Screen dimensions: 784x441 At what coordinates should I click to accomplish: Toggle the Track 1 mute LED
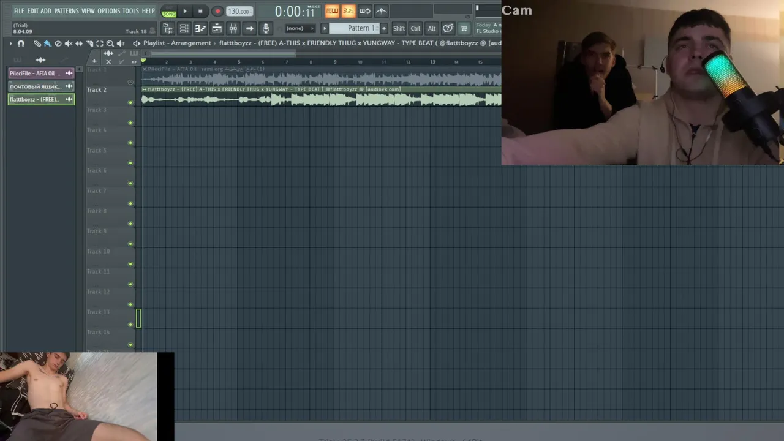point(130,82)
